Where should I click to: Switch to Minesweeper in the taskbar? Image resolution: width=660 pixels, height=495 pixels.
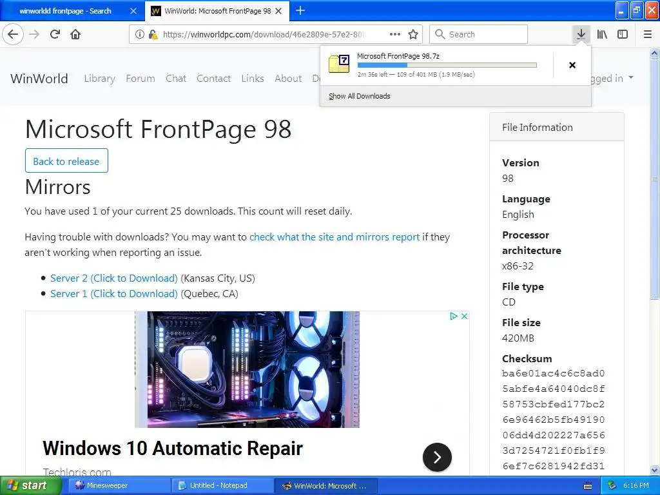point(119,486)
